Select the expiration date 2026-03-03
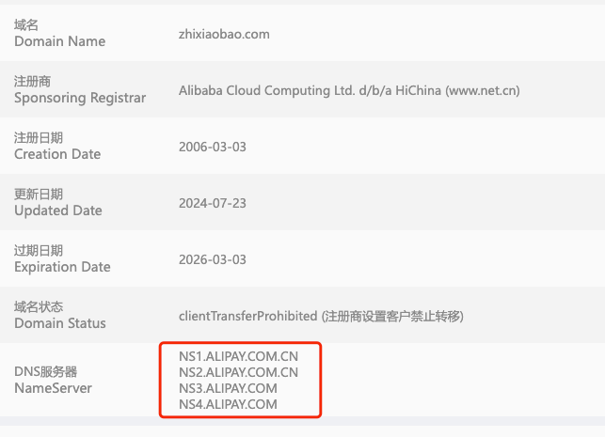This screenshot has height=437, width=605. pyautogui.click(x=213, y=259)
